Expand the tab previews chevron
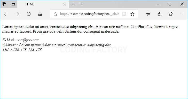Image resolution: width=188 pixels, height=99 pixels. [x=81, y=4]
